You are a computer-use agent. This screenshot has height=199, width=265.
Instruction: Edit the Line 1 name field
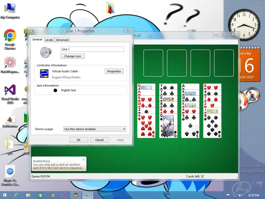coord(92,49)
